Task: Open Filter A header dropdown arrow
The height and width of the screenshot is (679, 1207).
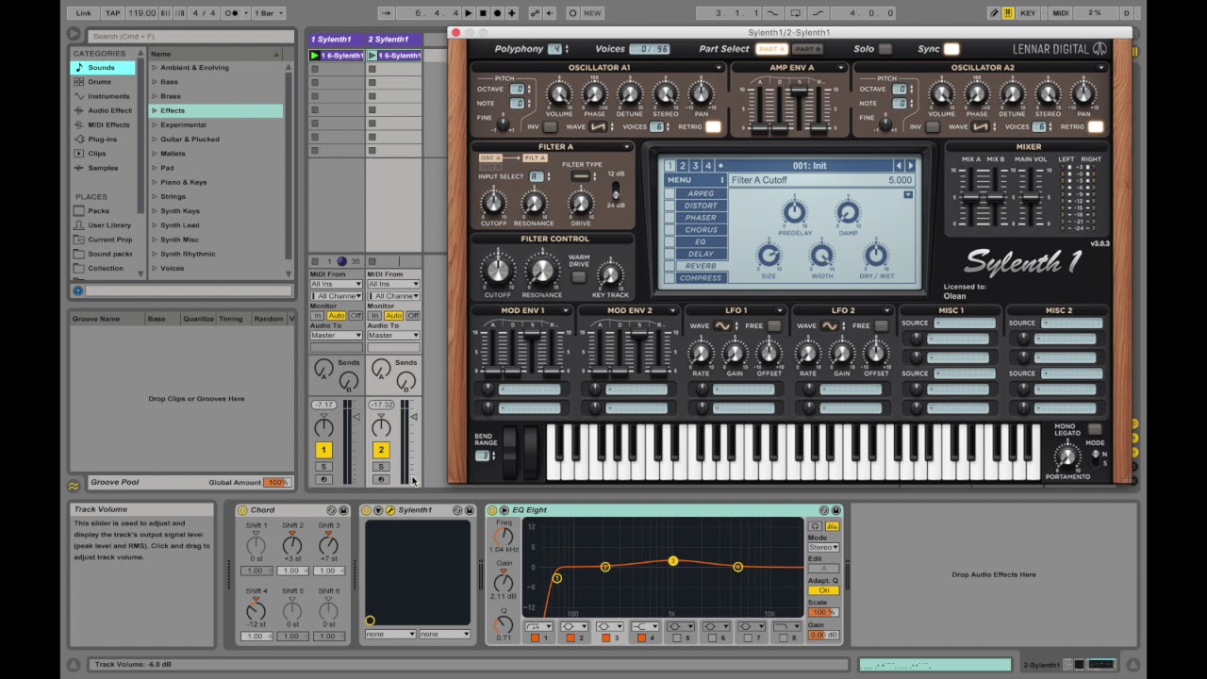Action: click(x=626, y=147)
